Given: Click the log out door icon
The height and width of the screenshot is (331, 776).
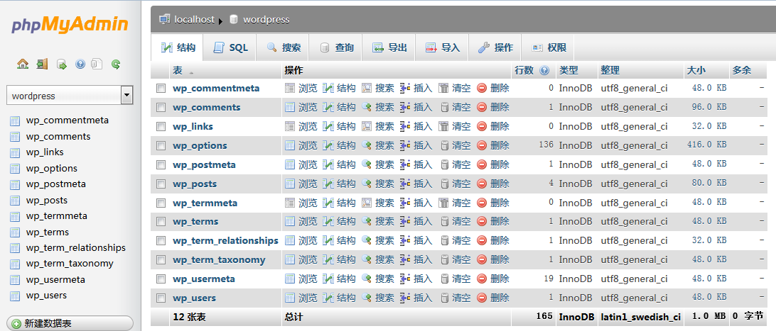Looking at the screenshot, I should [x=42, y=64].
